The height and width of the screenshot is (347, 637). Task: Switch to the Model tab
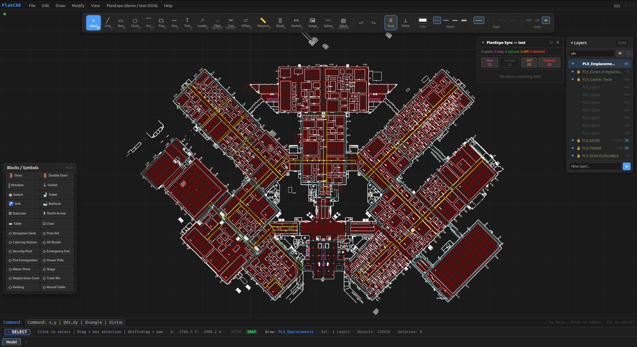[11, 342]
